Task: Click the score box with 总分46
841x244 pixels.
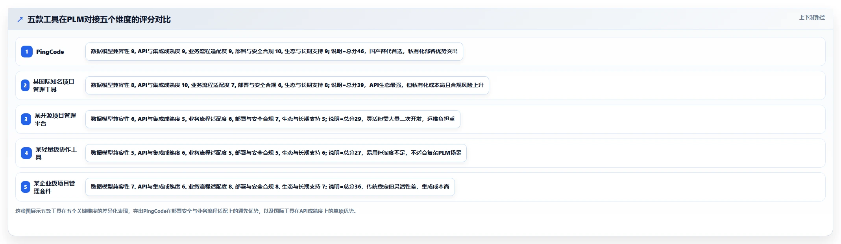Action: pyautogui.click(x=274, y=52)
